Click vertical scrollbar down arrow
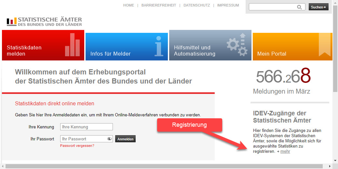Screen dimensions: 338x169 click(335, 161)
